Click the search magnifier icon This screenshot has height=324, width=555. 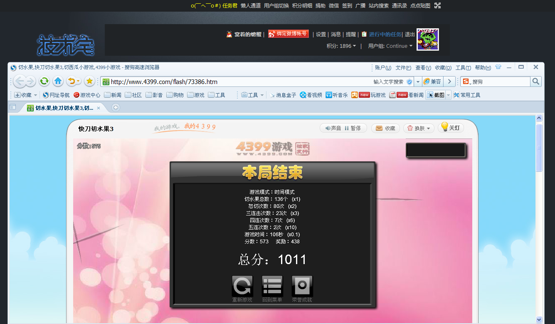pos(536,82)
